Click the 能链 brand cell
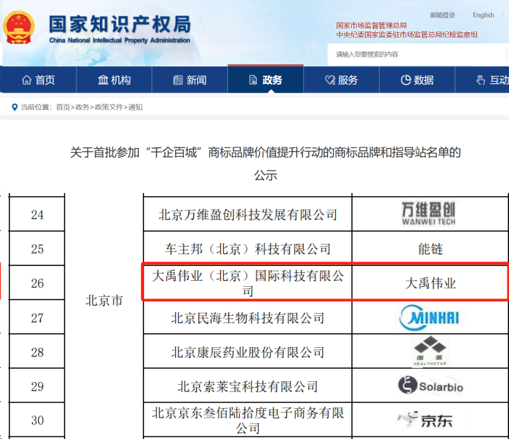 (431, 249)
